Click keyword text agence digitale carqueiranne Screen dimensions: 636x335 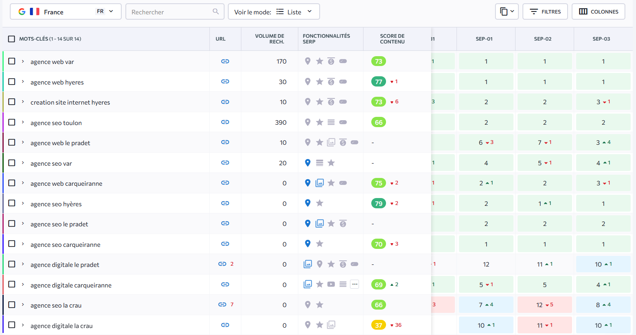point(71,285)
